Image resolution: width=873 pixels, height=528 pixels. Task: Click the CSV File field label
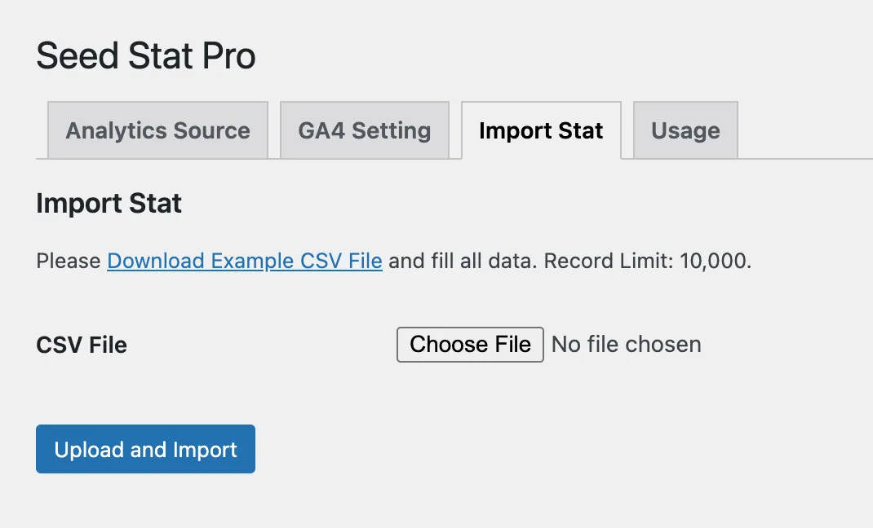click(x=81, y=344)
